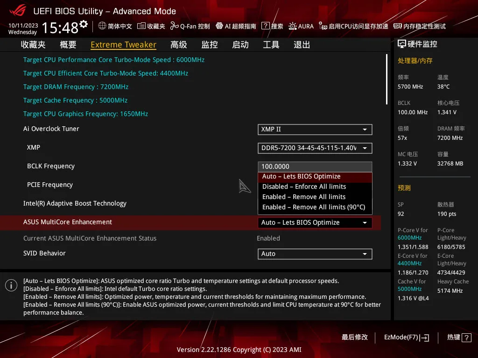Open the Ai Overclock Tuner dropdown
The image size is (478, 358).
(315, 130)
